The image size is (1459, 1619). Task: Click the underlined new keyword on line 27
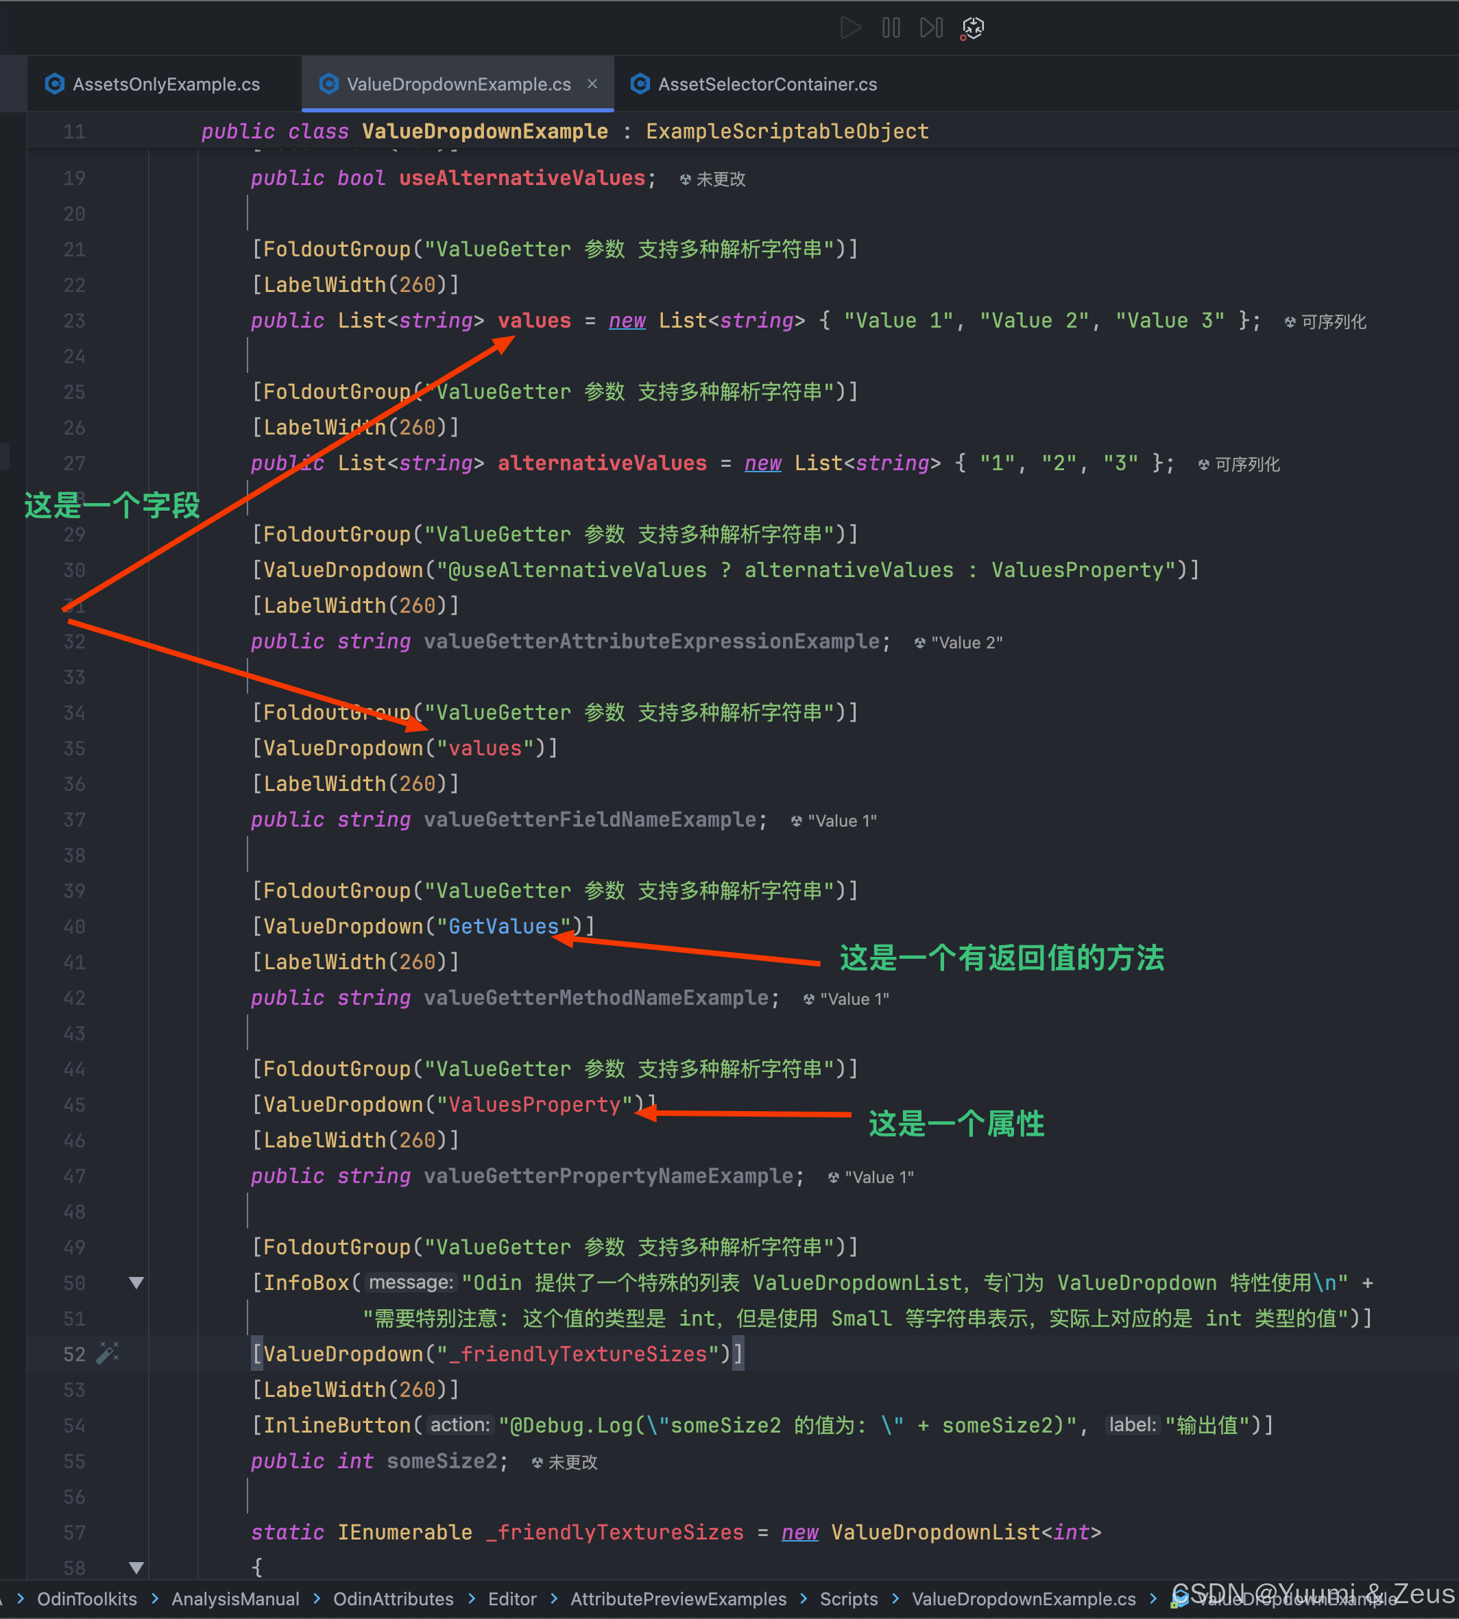(x=762, y=463)
